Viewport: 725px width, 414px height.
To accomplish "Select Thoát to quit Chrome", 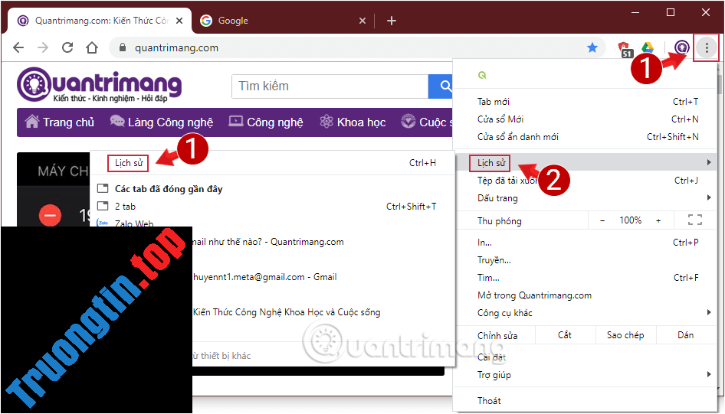I will coord(586,401).
